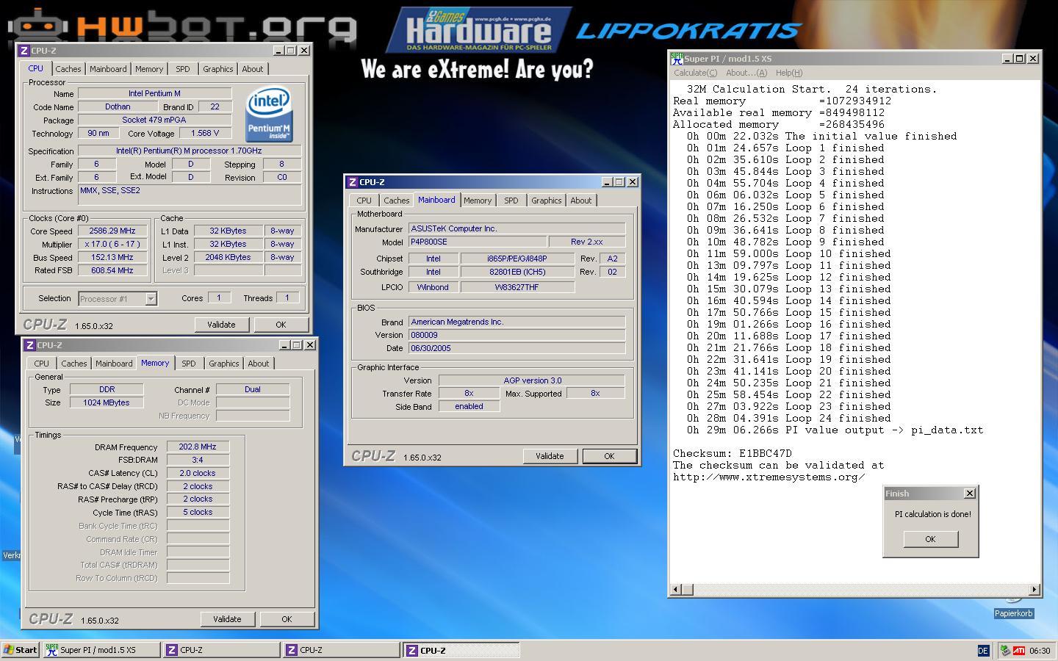Click Validate in the Mainboard window
The image size is (1058, 661).
point(550,456)
